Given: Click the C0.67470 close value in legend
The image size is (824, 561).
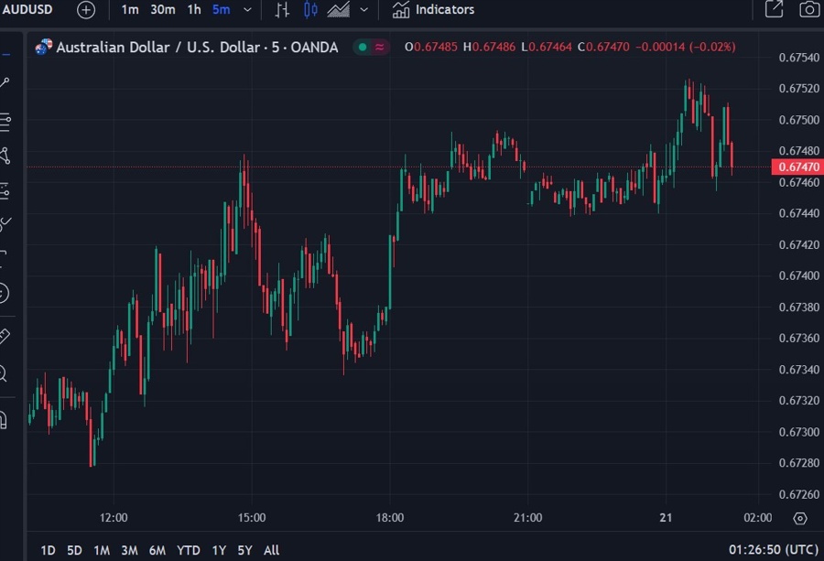Looking at the screenshot, I should tap(603, 48).
